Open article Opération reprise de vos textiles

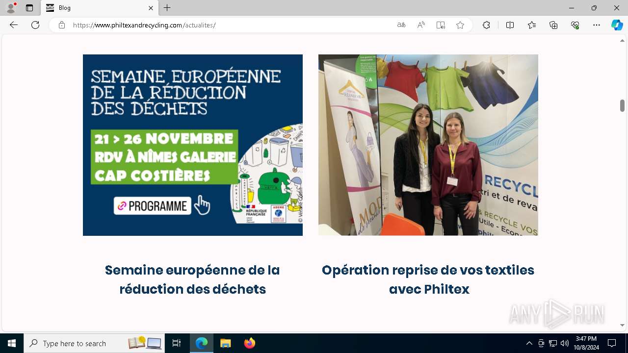(x=428, y=279)
